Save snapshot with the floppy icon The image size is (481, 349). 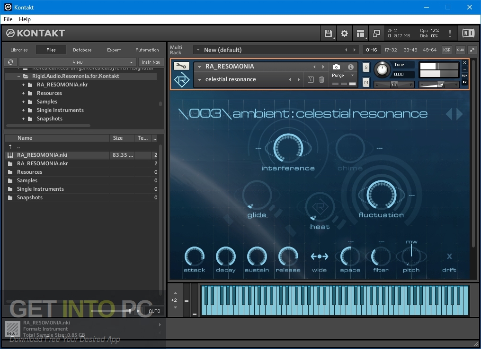click(311, 79)
